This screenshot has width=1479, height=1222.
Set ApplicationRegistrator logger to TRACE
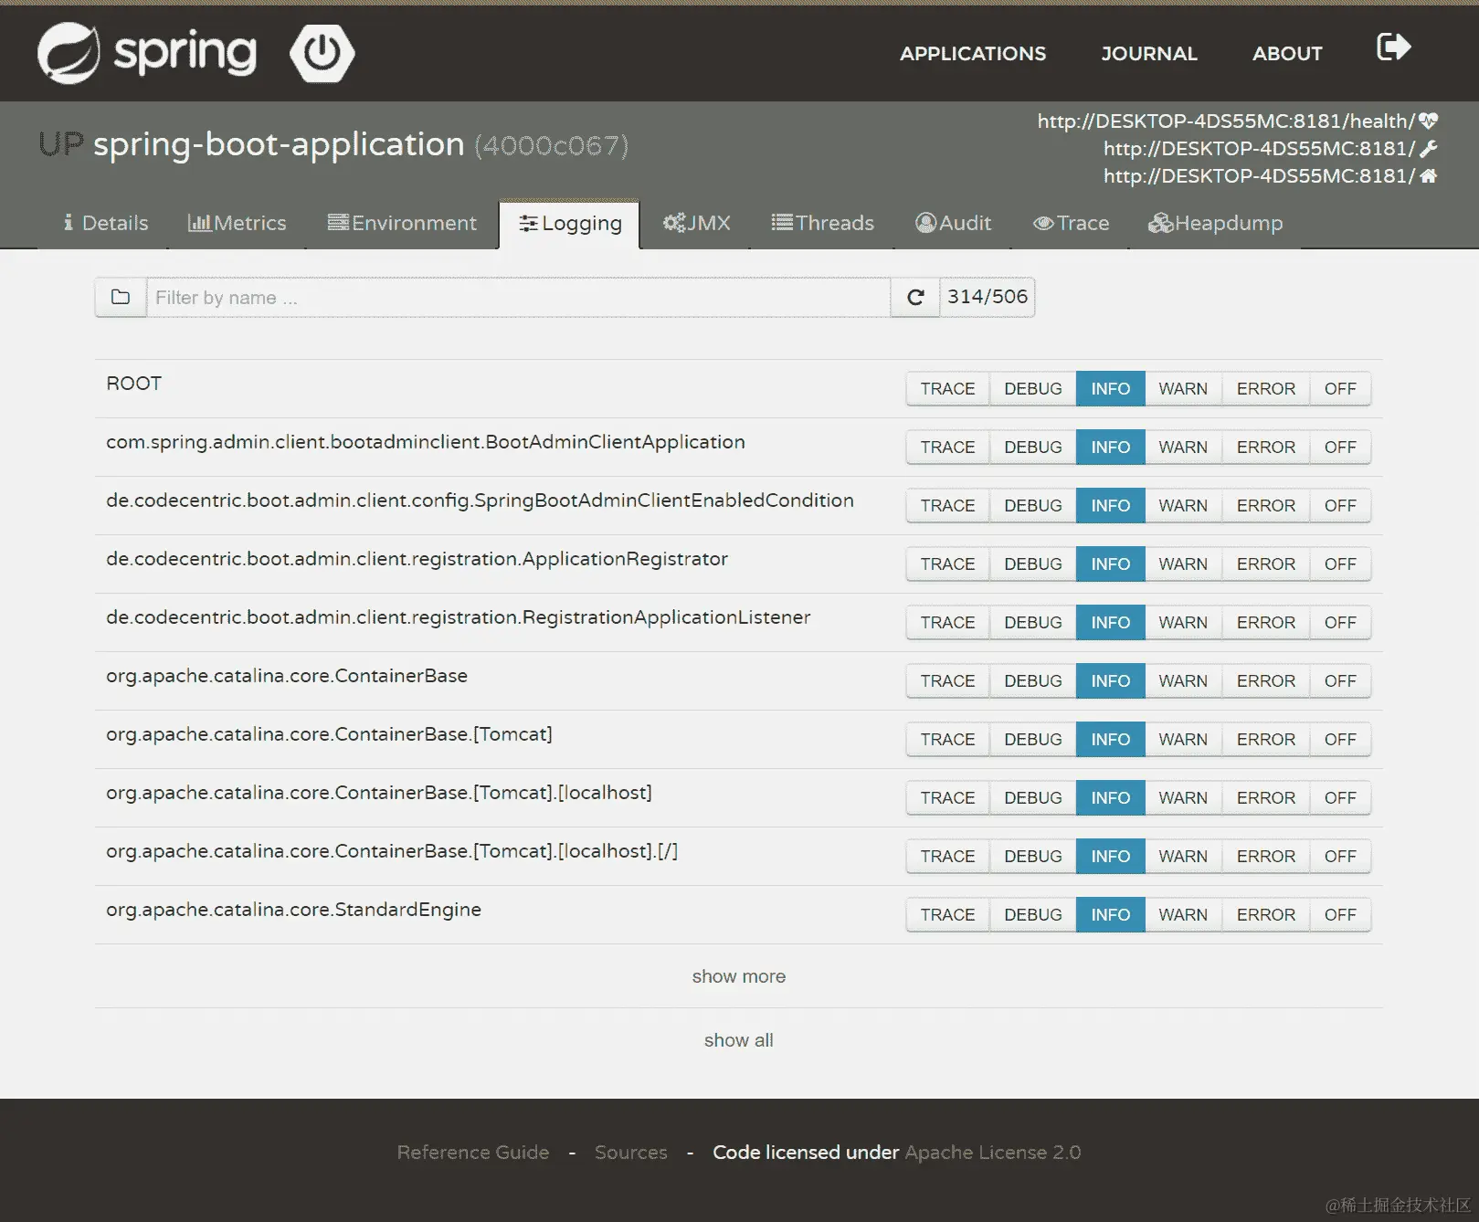(947, 564)
